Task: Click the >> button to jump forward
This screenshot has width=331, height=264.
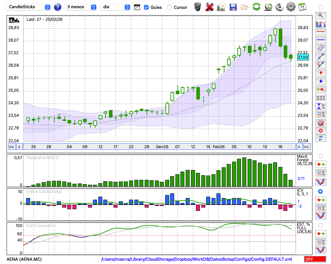Action: [307, 147]
